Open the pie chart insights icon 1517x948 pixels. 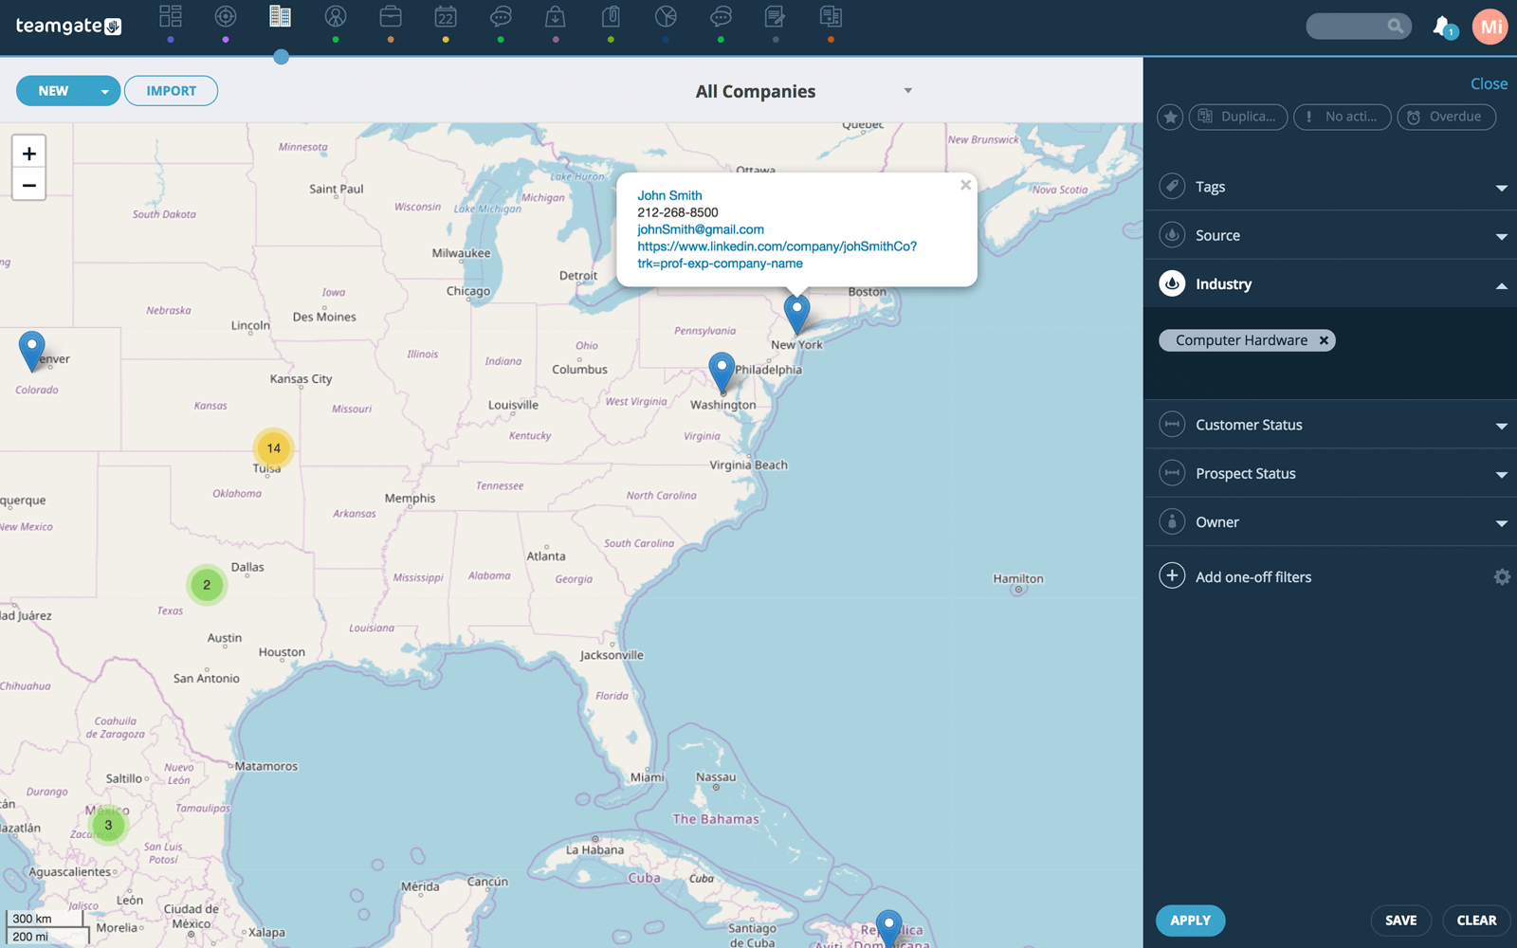(666, 17)
